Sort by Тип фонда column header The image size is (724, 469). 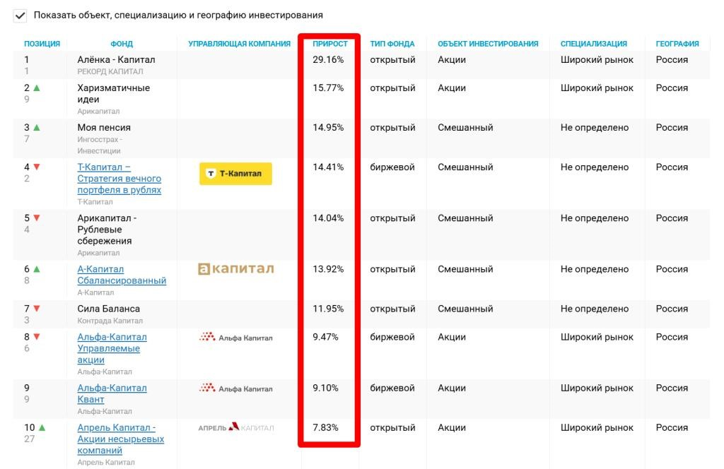coord(392,44)
